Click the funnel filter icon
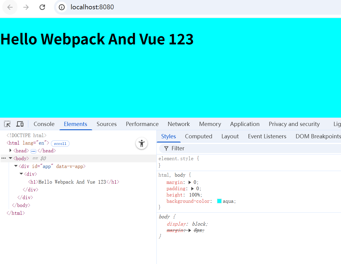 coord(166,148)
